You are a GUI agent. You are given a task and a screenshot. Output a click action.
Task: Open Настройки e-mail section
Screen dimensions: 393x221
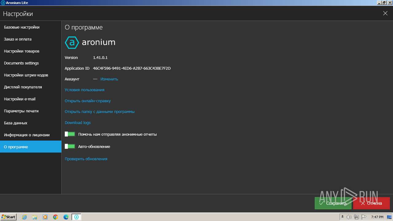click(x=31, y=99)
